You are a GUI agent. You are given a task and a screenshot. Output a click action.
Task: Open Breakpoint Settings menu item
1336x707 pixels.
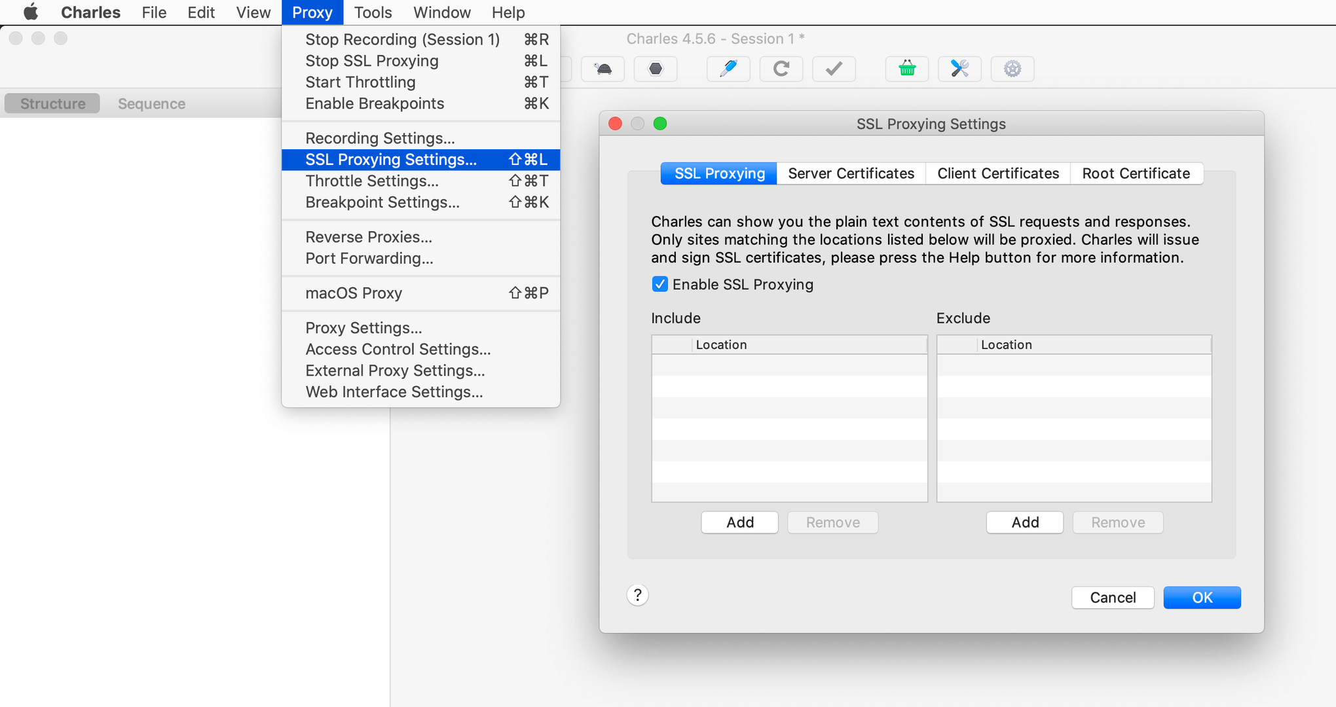click(x=420, y=202)
